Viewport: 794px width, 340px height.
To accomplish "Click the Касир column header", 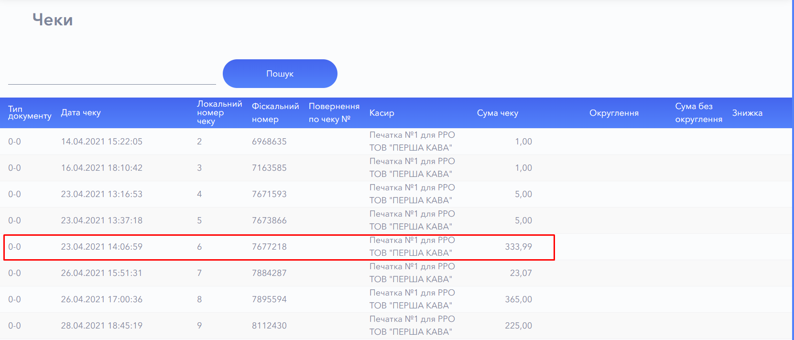I will (381, 113).
